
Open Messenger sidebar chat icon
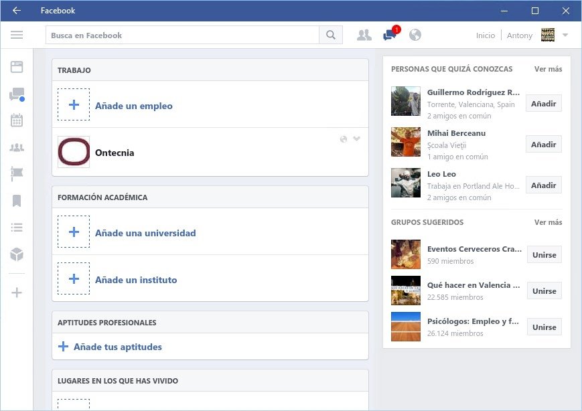[x=17, y=94]
